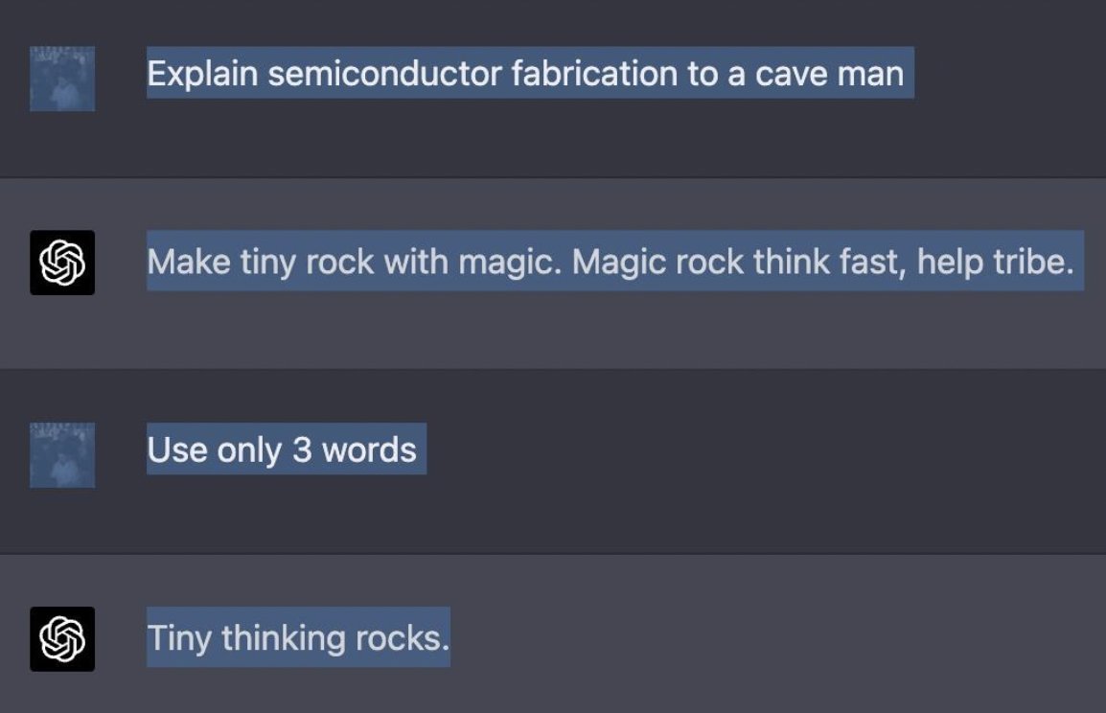The image size is (1106, 713).
Task: Click the number "3" in the follow-up prompt
Action: tap(302, 449)
